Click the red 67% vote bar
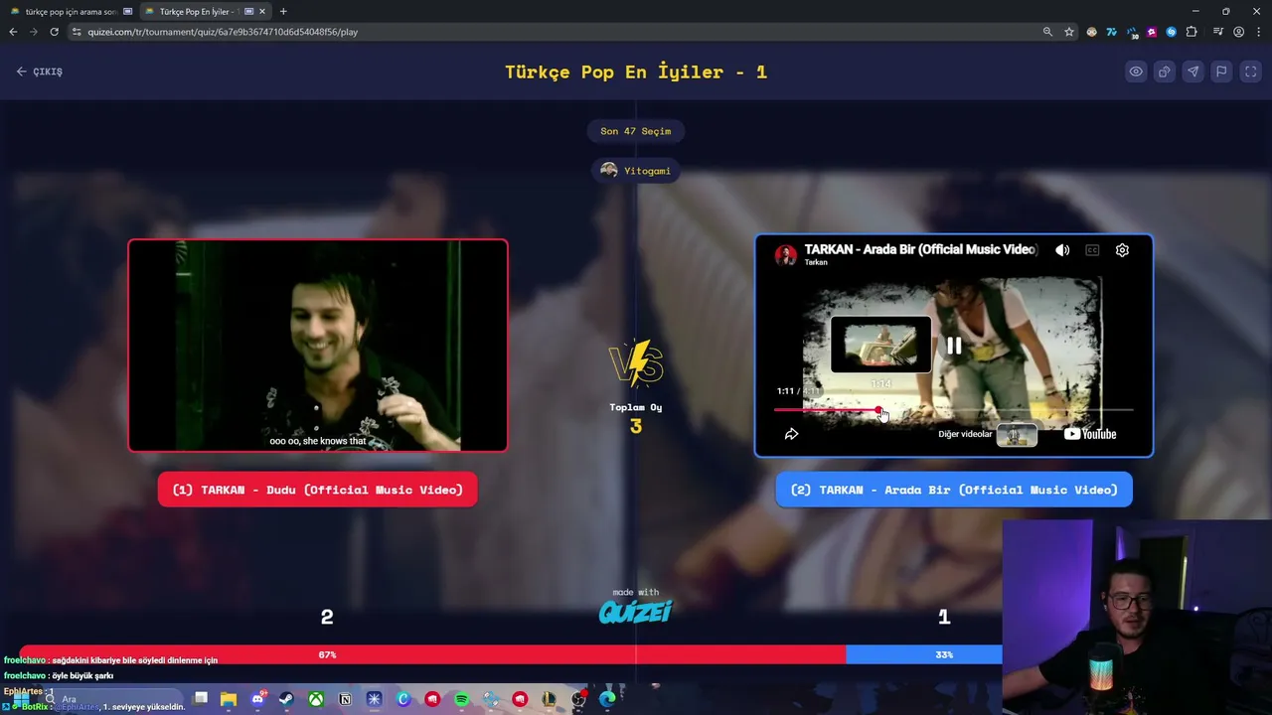Image resolution: width=1272 pixels, height=715 pixels. tap(432, 654)
